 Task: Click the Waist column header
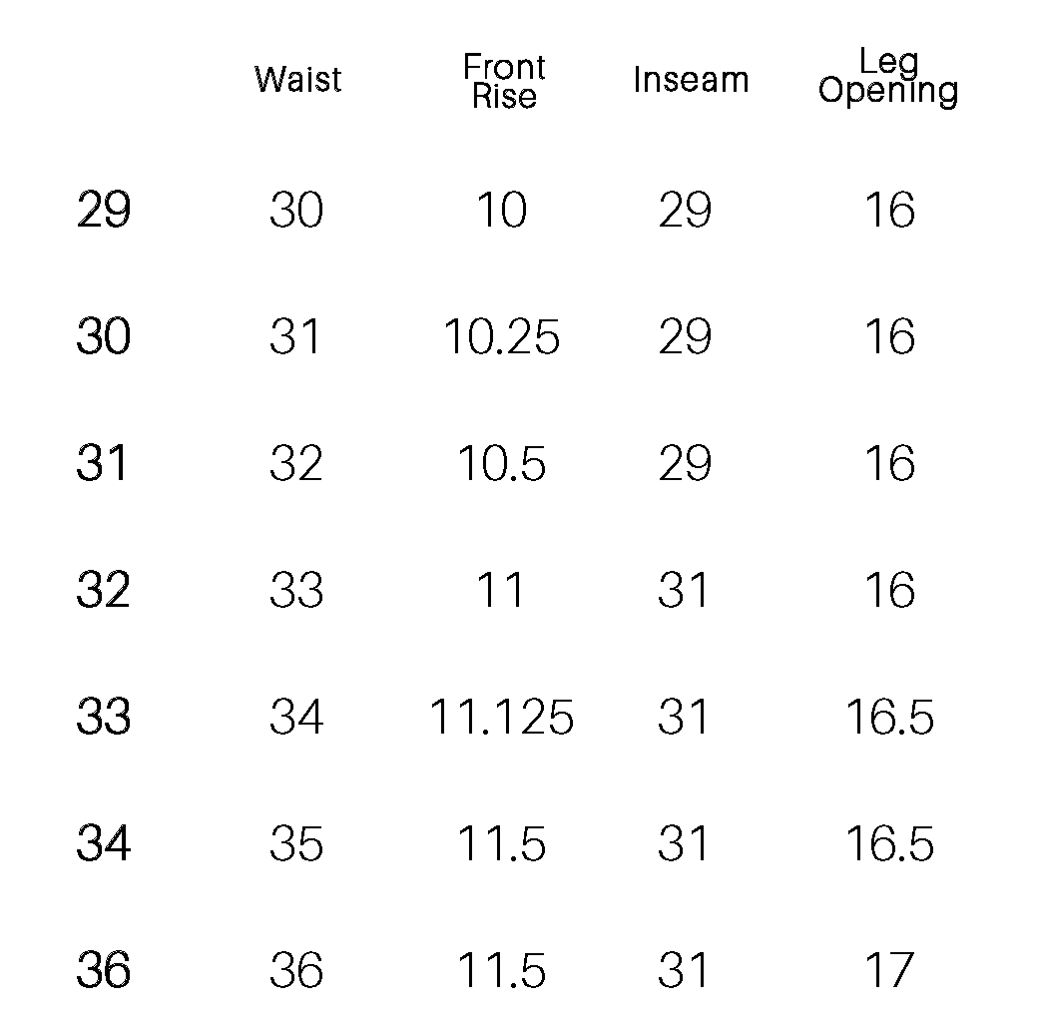click(x=297, y=80)
